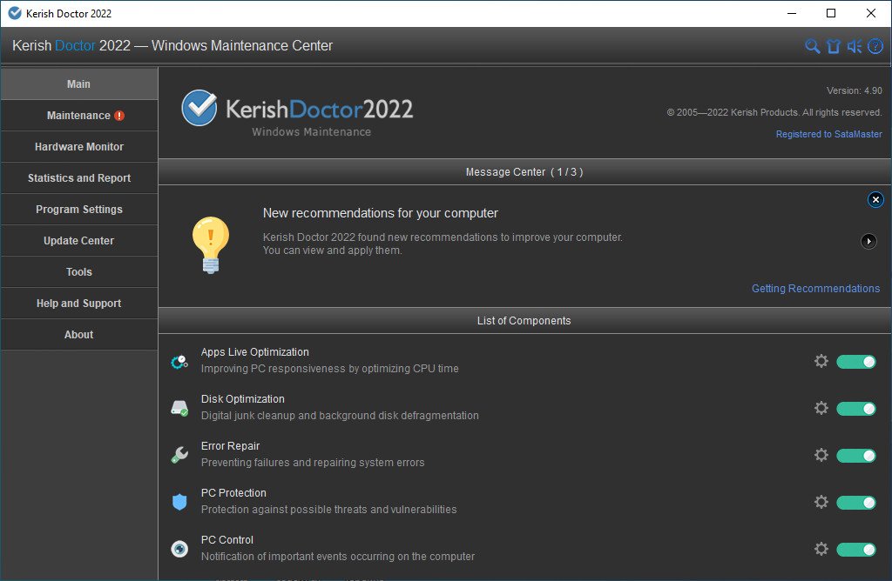Open the shirt-shaped skin/theme icon
Image resolution: width=892 pixels, height=581 pixels.
834,46
